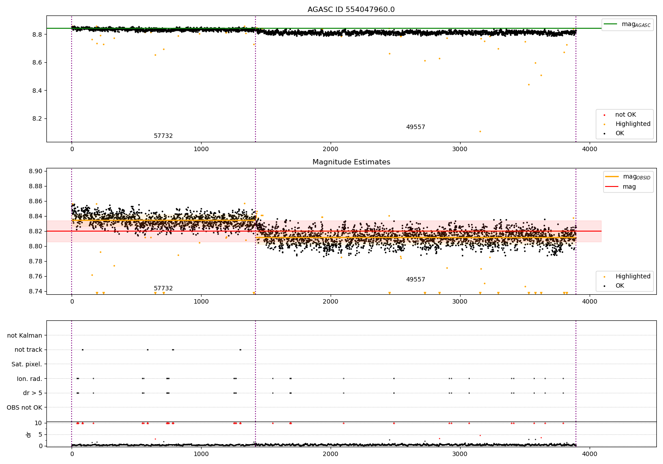Screen dimensions: 663x464
Task: Click the 4000 x-tick under Magnitude Estimates plot
Action: coord(590,301)
